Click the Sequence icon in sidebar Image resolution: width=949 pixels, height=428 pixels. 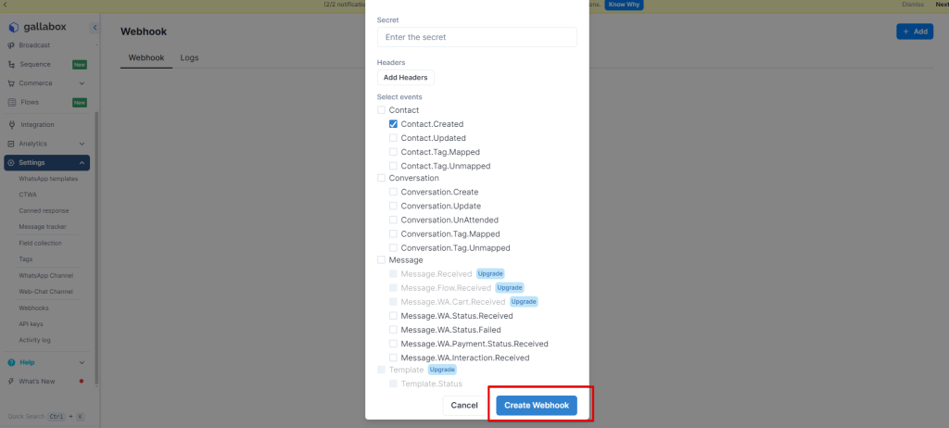tap(11, 65)
